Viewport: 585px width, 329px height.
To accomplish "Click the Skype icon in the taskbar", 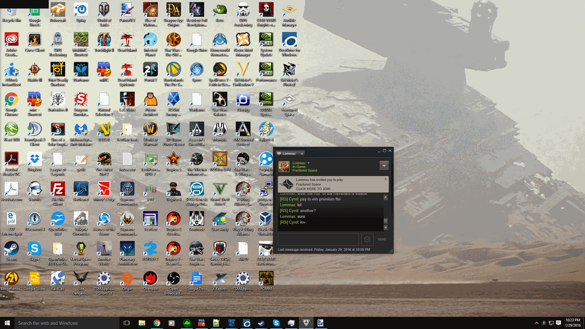I will 276,323.
